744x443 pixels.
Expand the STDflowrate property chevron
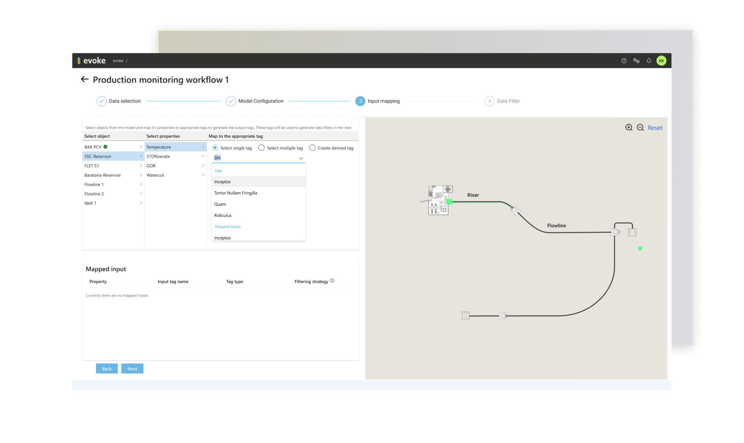pos(203,156)
